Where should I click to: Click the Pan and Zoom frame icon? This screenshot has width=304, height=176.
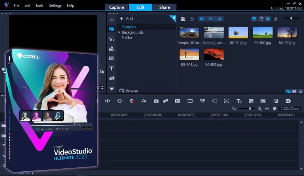227,101
